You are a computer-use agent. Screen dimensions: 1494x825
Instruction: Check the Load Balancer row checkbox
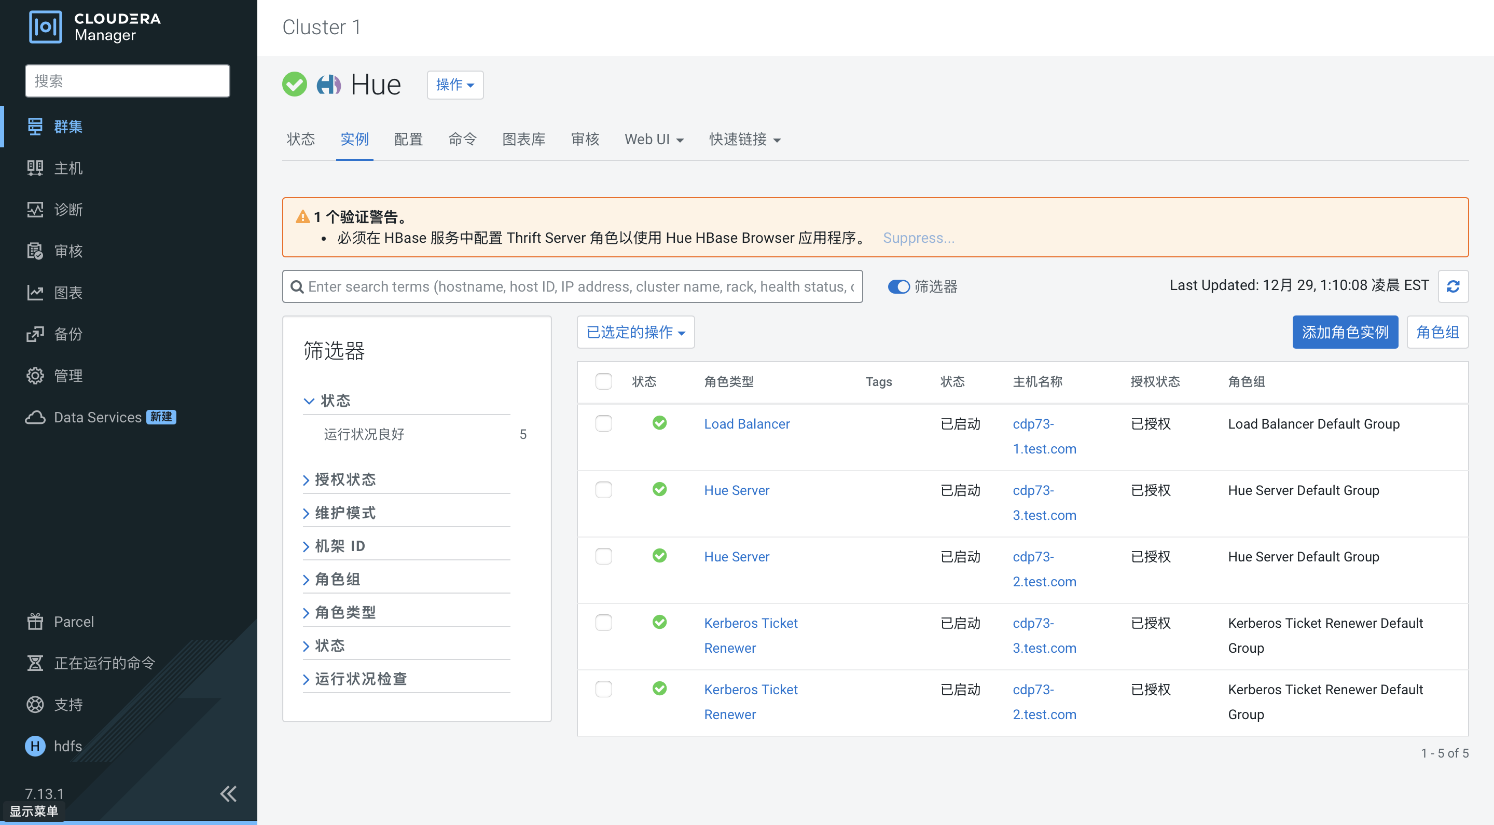[603, 423]
